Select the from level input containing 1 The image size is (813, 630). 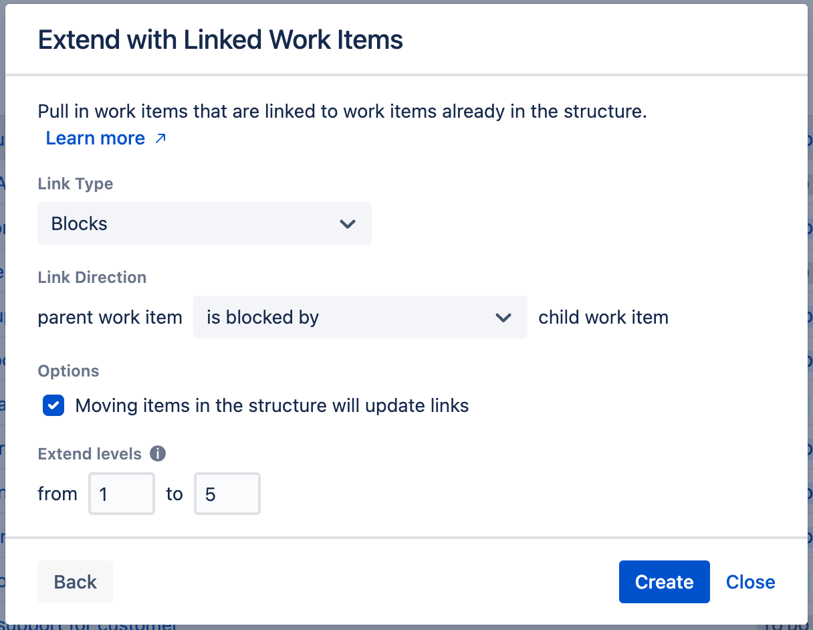121,494
